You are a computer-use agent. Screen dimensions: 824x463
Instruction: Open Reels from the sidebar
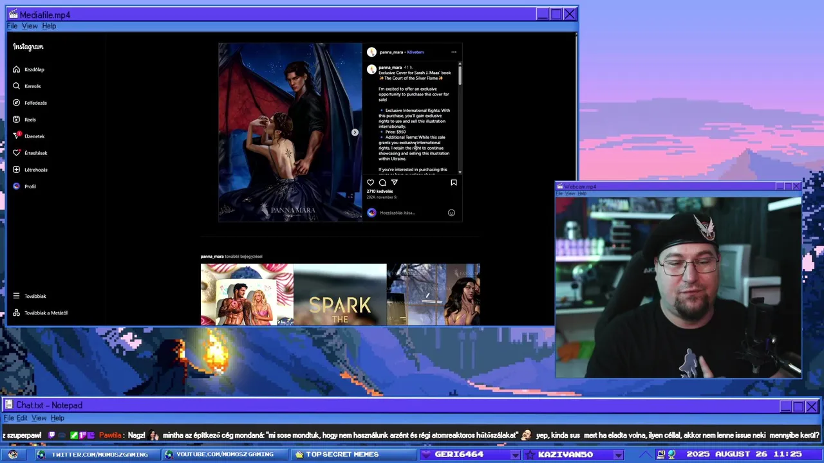tap(24, 120)
